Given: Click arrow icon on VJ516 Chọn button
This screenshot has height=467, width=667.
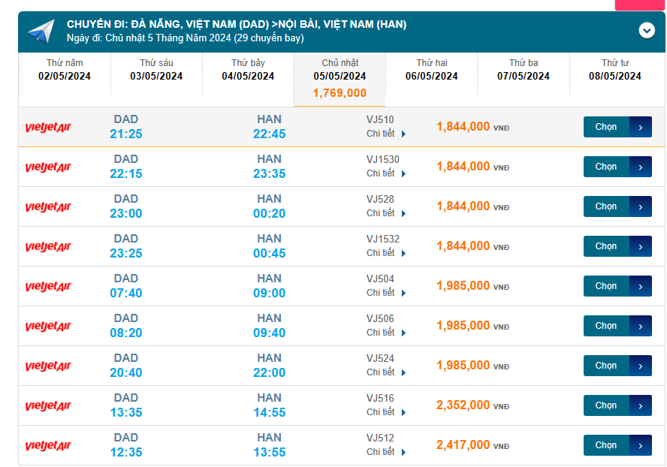Looking at the screenshot, I should click(x=640, y=405).
